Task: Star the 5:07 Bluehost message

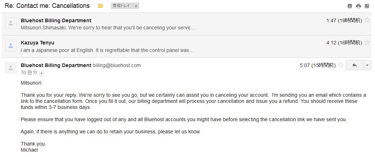Action: (341, 65)
